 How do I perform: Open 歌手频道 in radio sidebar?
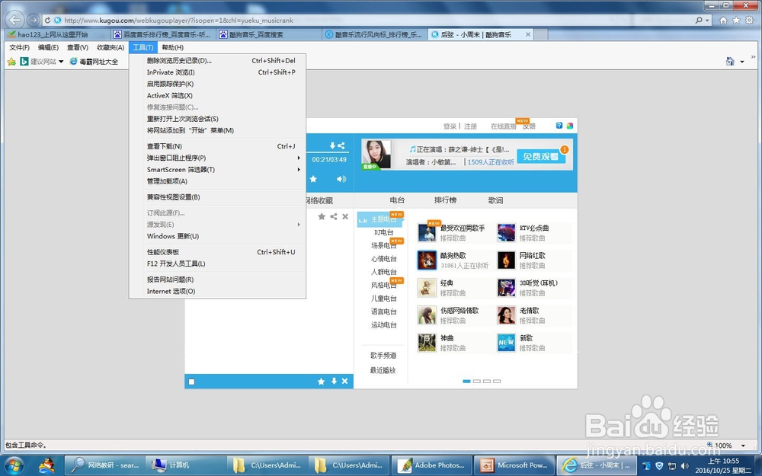(x=383, y=356)
